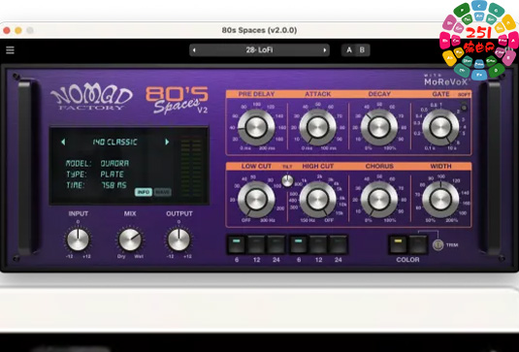Show the WAVE display view

tap(163, 192)
